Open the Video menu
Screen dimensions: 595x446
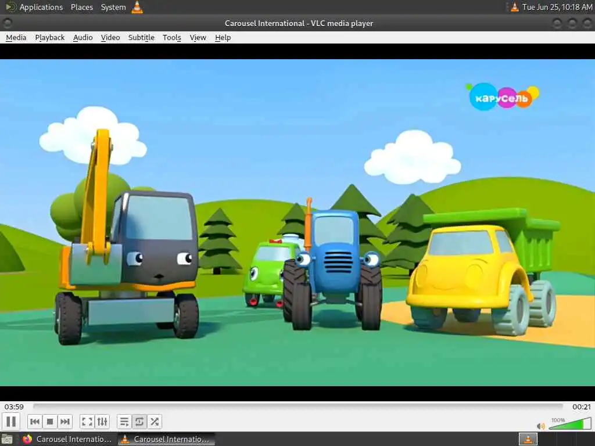pyautogui.click(x=110, y=38)
